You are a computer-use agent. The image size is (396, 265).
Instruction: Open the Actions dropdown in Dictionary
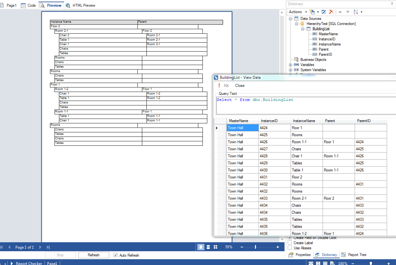pyautogui.click(x=298, y=12)
